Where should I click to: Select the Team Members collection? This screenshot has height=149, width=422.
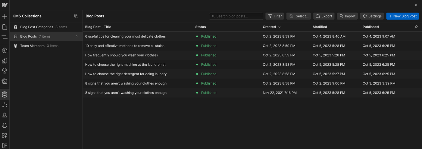coord(32,46)
